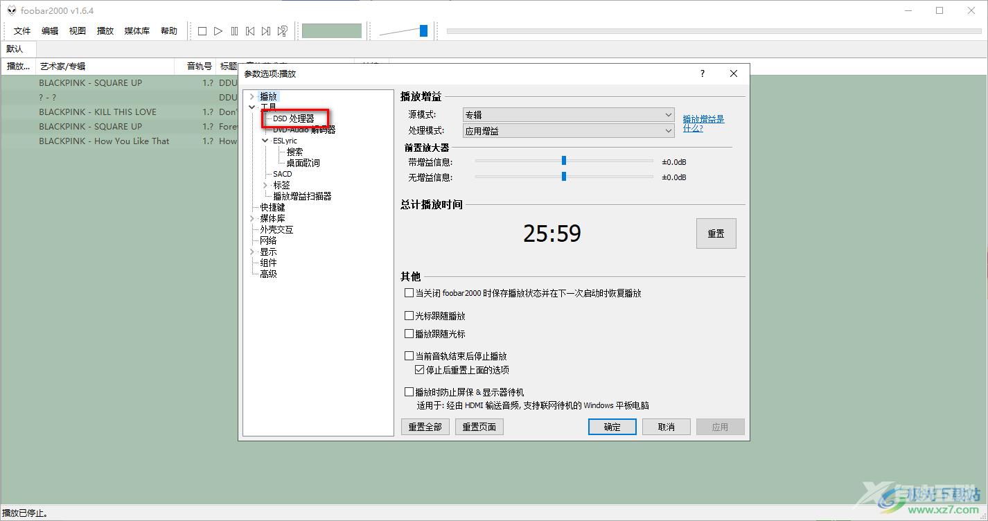The width and height of the screenshot is (988, 521).
Task: Skip to the next track
Action: [x=266, y=31]
